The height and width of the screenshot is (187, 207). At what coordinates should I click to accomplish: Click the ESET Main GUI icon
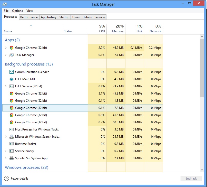tap(12, 79)
